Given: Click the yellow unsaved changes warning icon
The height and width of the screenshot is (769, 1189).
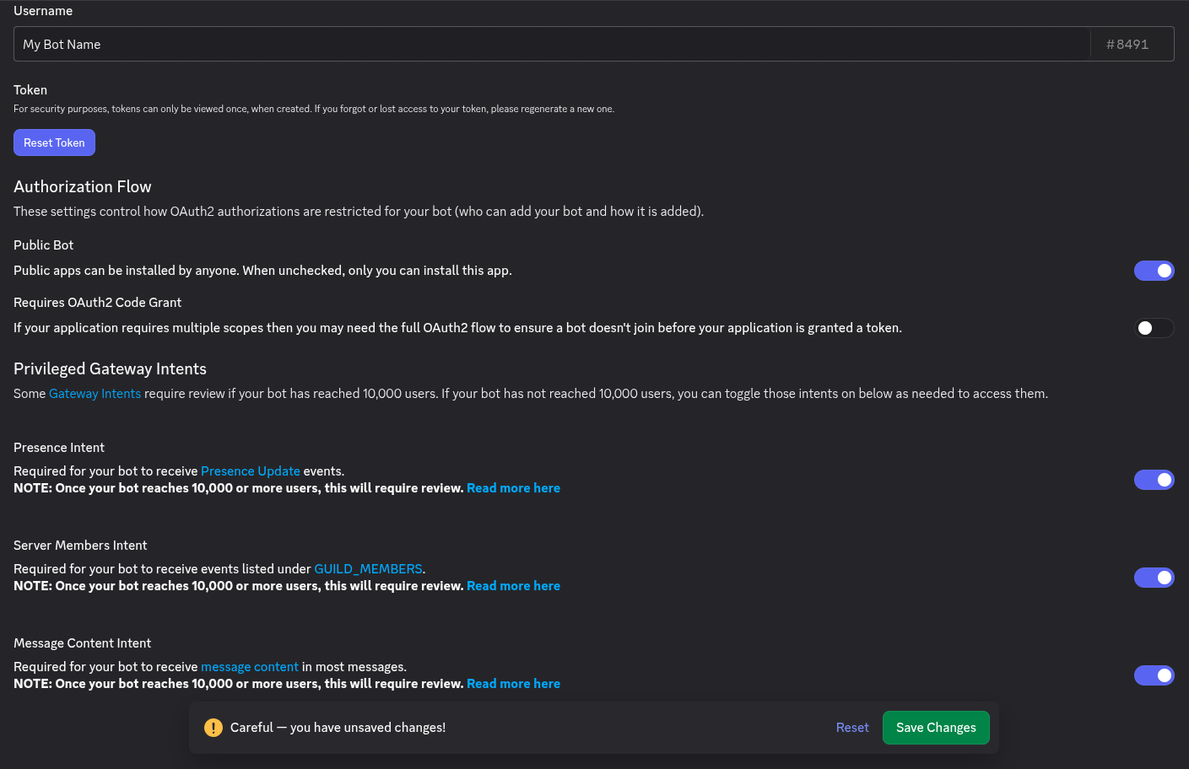Looking at the screenshot, I should pyautogui.click(x=213, y=728).
